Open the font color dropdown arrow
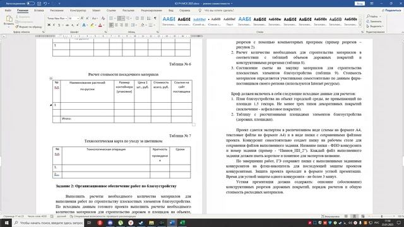The width and height of the screenshot is (404, 227). click(x=104, y=25)
